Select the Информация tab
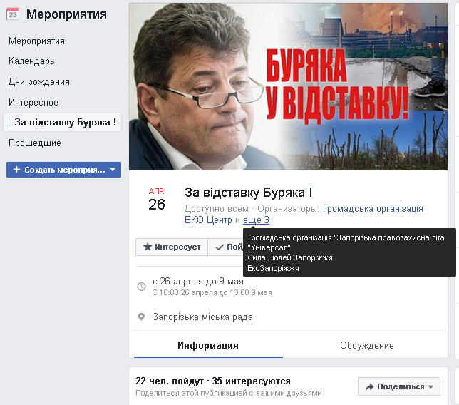The width and height of the screenshot is (459, 405). (208, 345)
